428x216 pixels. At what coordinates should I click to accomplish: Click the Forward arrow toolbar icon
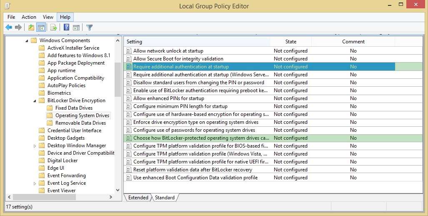[x=18, y=27]
